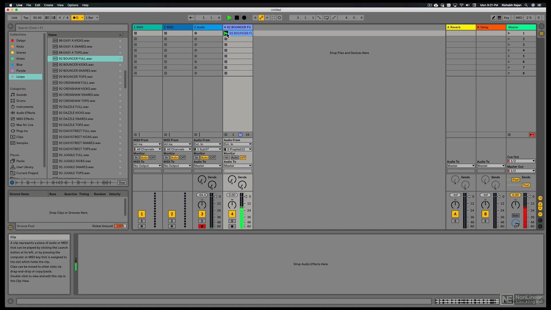Open the Clips category
This screenshot has width=551, height=310.
coord(20,137)
